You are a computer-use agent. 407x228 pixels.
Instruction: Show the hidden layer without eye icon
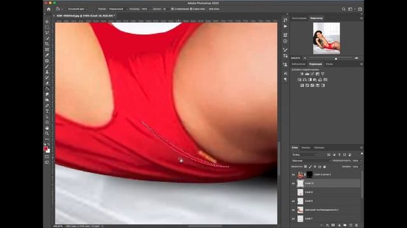294,193
